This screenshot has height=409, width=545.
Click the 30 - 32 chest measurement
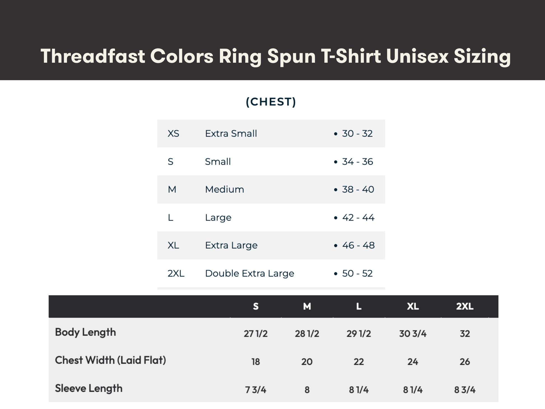coord(357,134)
